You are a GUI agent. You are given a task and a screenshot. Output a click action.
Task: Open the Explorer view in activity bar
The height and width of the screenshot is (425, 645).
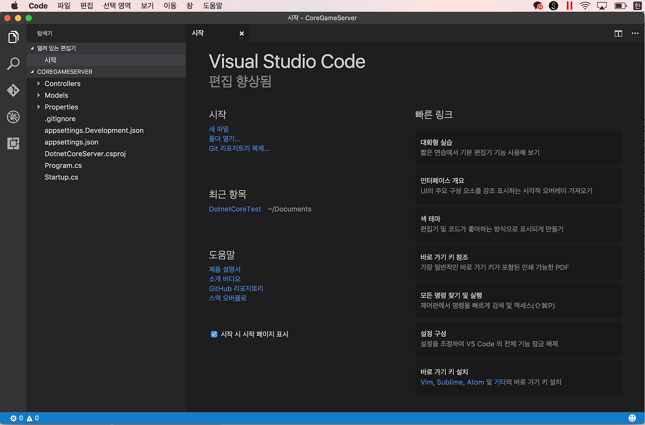coord(13,37)
